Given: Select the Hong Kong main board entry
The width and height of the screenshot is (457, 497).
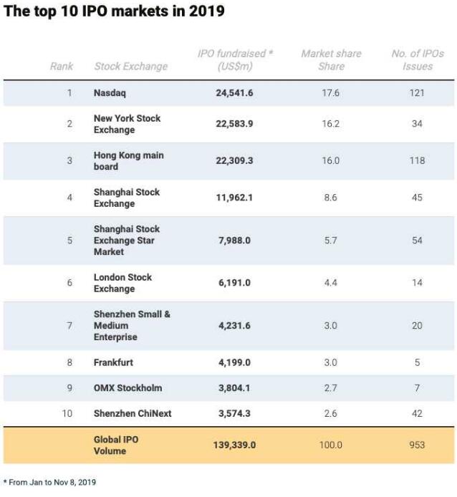Looking at the screenshot, I should 128,161.
